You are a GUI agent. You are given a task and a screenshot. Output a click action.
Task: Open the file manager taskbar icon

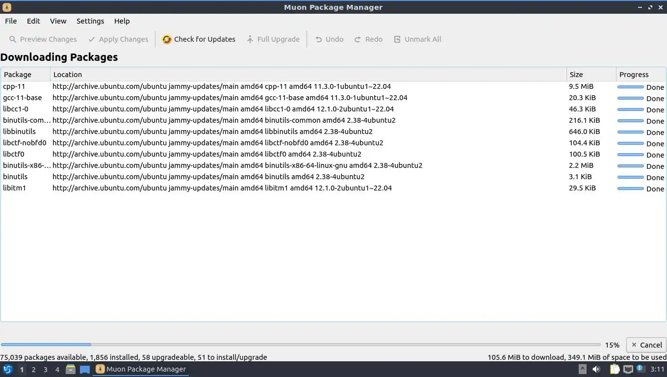point(71,369)
